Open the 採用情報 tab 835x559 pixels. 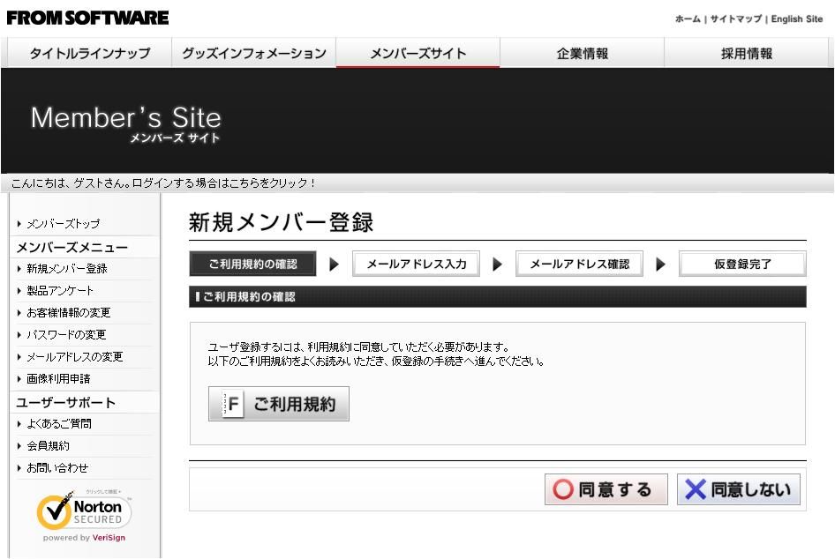click(746, 54)
